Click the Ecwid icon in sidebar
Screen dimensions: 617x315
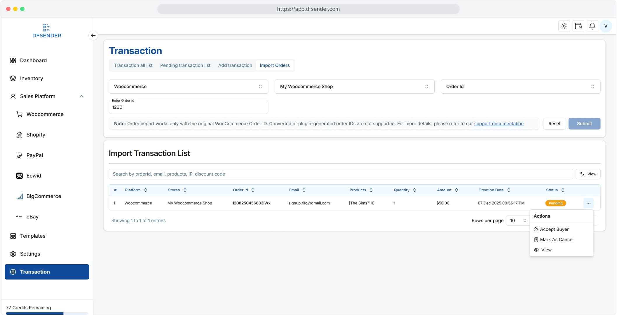19,176
